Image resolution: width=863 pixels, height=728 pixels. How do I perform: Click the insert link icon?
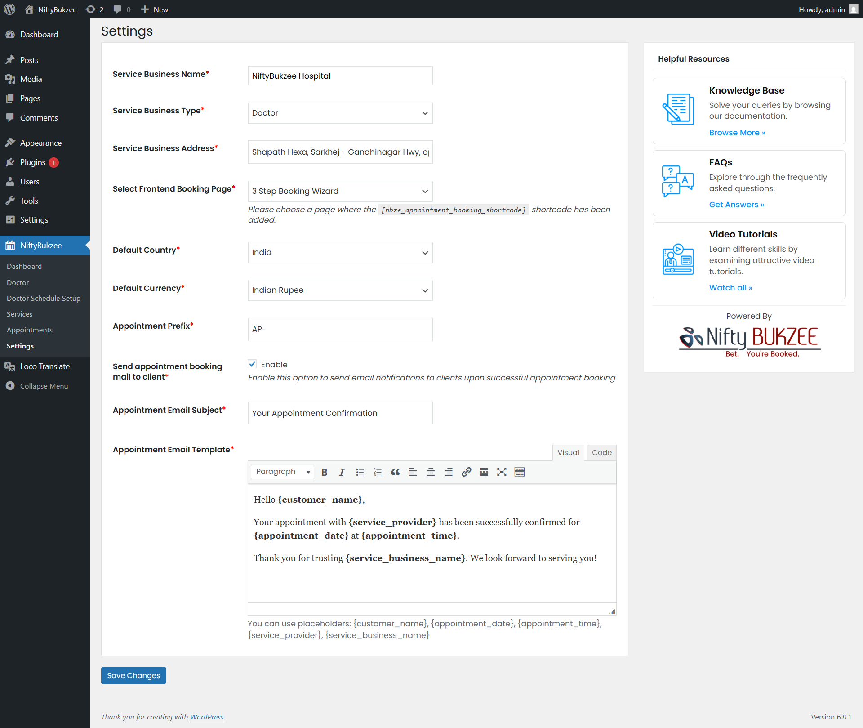466,472
